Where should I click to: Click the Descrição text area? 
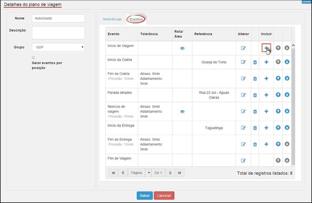coord(58,33)
